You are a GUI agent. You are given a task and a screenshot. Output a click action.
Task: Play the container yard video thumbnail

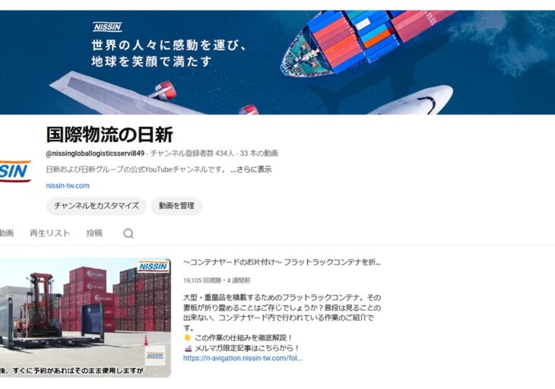(x=85, y=318)
